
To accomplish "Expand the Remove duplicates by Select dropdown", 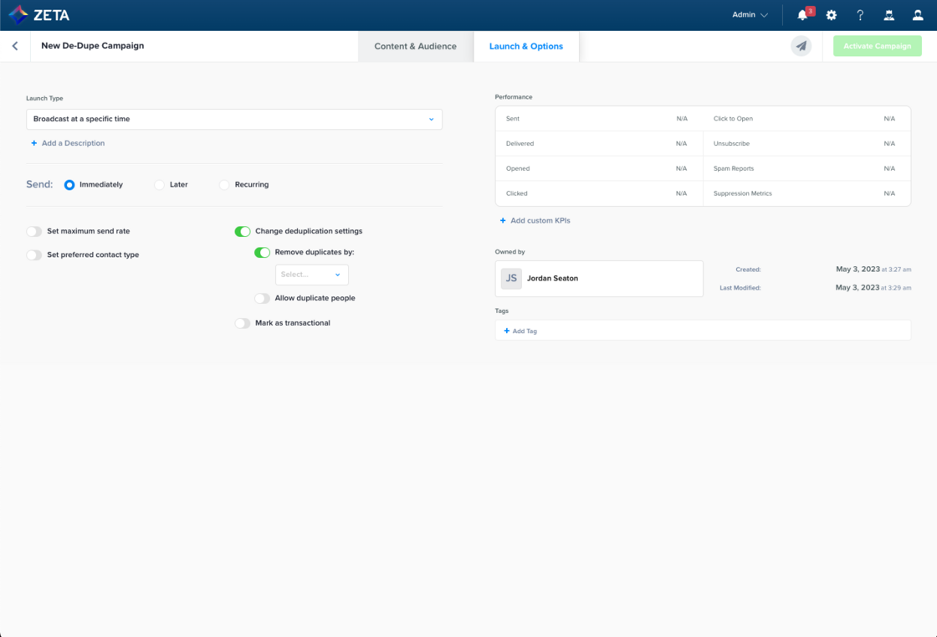I will [311, 275].
